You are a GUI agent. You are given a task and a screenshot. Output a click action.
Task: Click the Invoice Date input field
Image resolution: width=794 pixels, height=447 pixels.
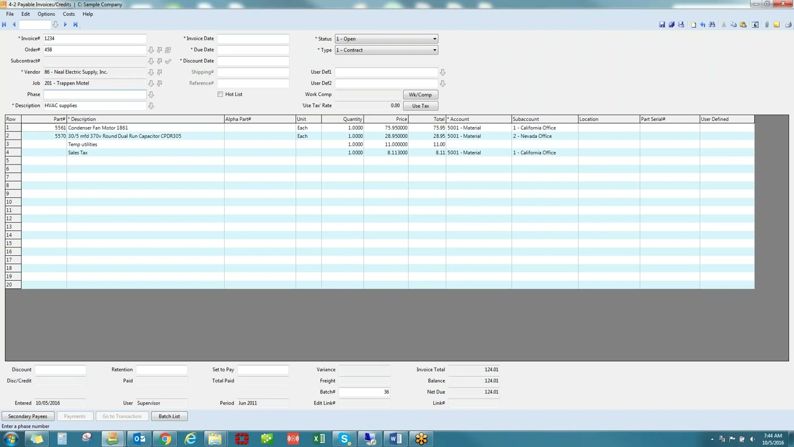pyautogui.click(x=253, y=39)
